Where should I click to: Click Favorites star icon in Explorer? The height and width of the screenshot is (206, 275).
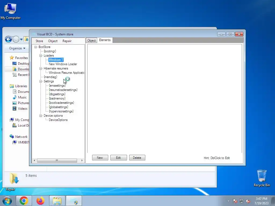click(12, 58)
